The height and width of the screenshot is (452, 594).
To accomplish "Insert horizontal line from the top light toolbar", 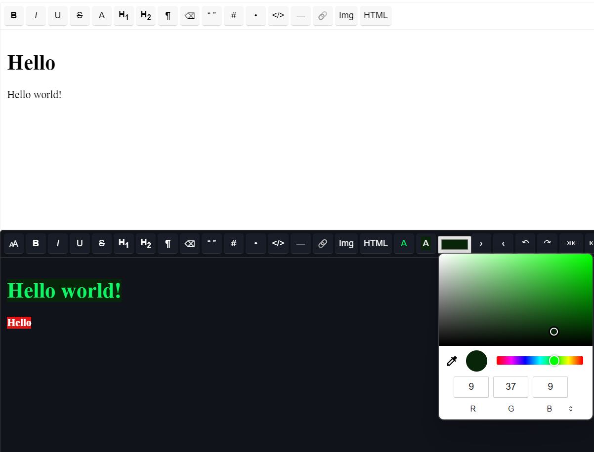I will pyautogui.click(x=300, y=16).
